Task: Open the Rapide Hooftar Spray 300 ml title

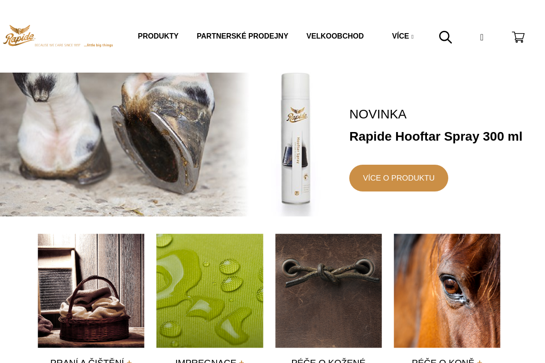Action: click(436, 136)
